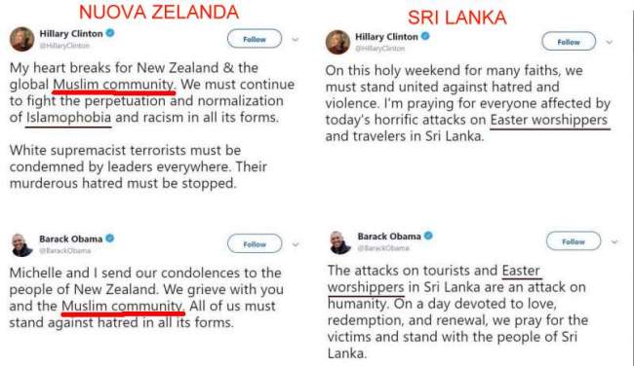Expand chevron menu on Obama's Sri Lanka tweet

[614, 241]
